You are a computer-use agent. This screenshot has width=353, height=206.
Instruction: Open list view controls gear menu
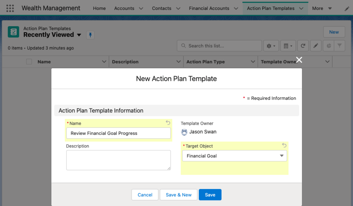click(x=271, y=46)
